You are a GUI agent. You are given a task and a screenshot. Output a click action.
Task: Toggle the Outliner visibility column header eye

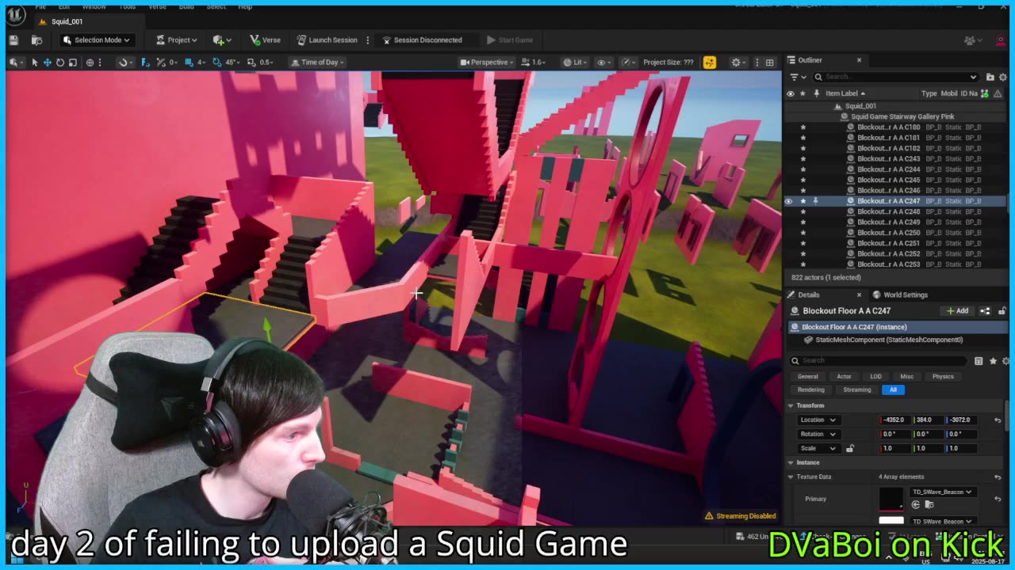point(790,93)
